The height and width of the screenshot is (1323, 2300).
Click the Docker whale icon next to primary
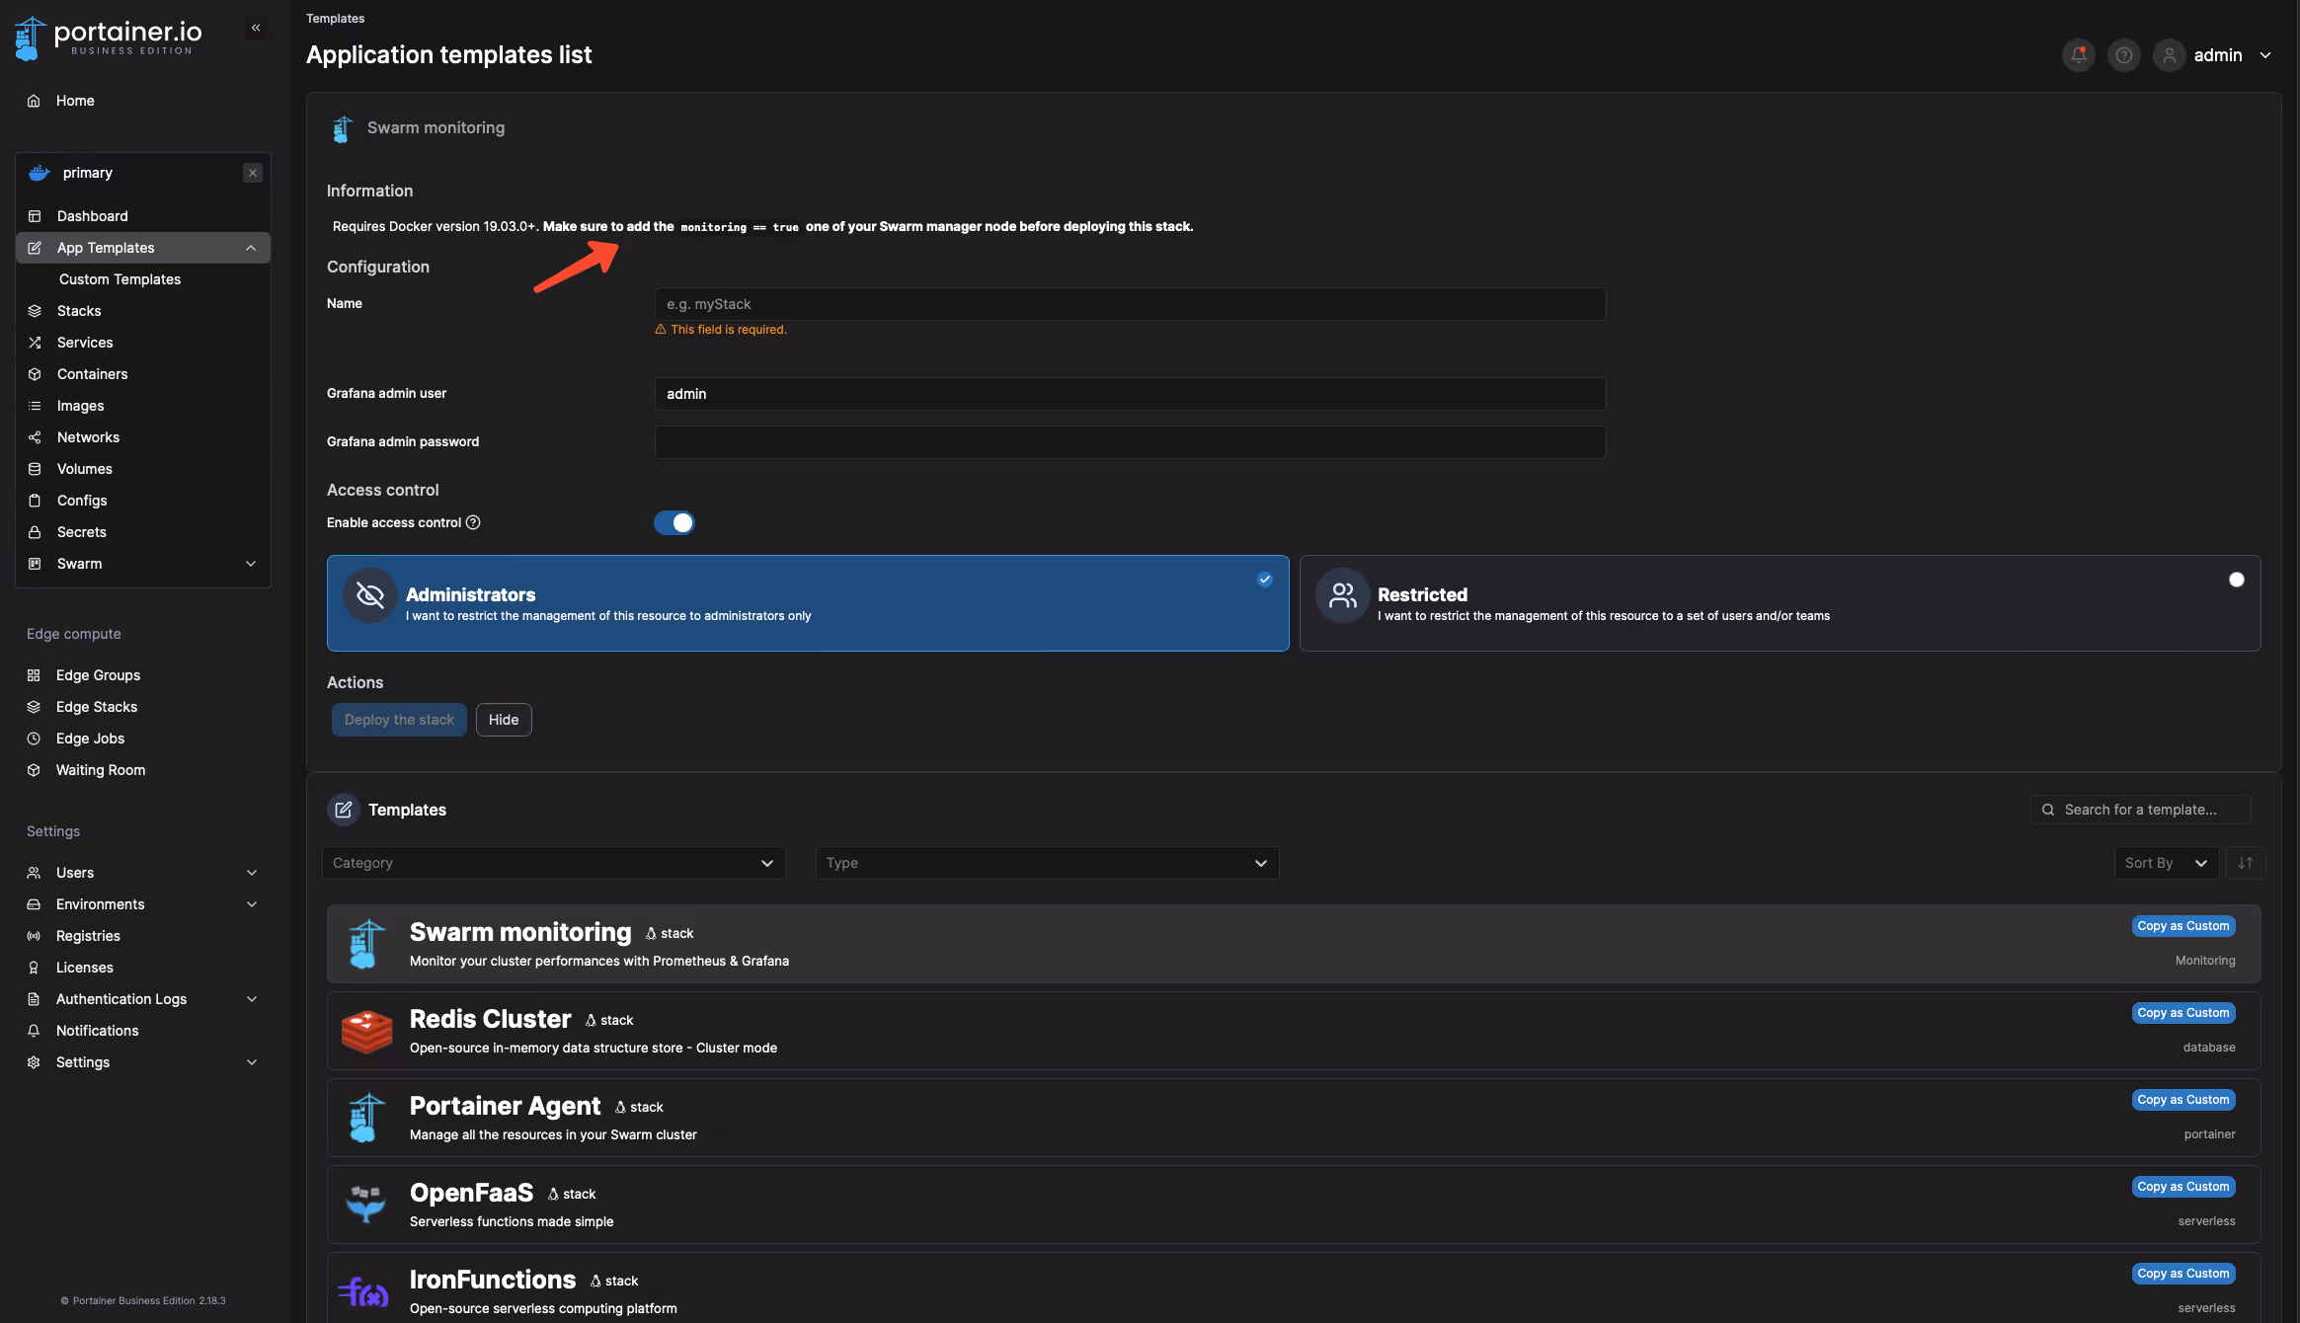click(40, 173)
